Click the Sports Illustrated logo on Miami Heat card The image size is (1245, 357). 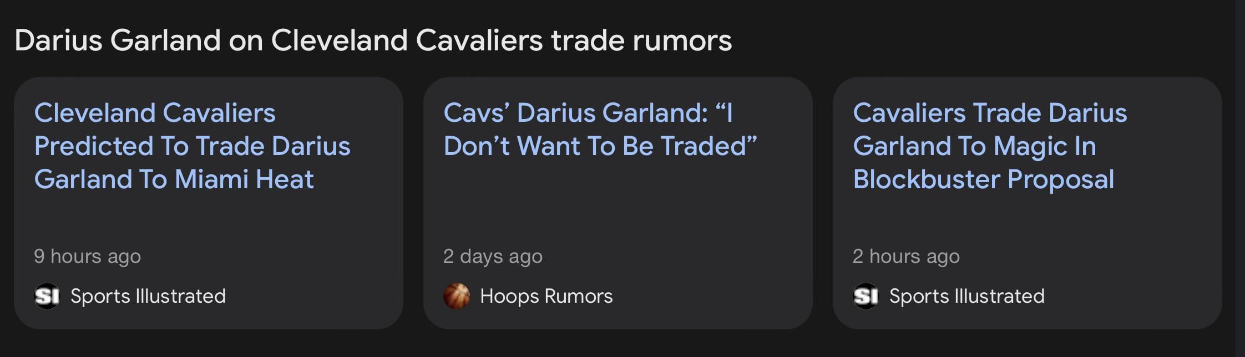click(47, 296)
